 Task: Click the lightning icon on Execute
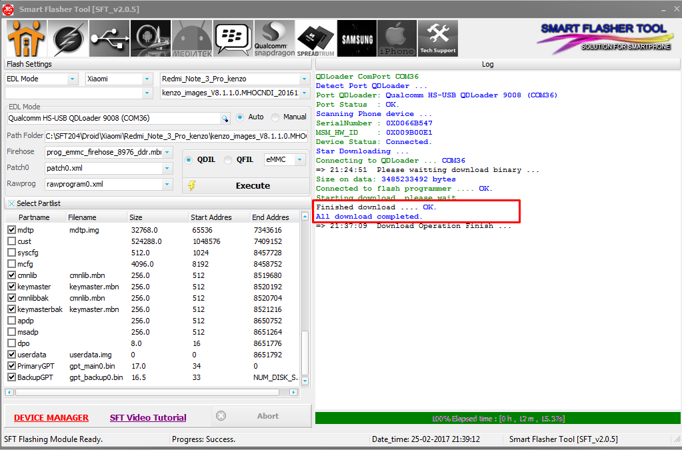192,185
